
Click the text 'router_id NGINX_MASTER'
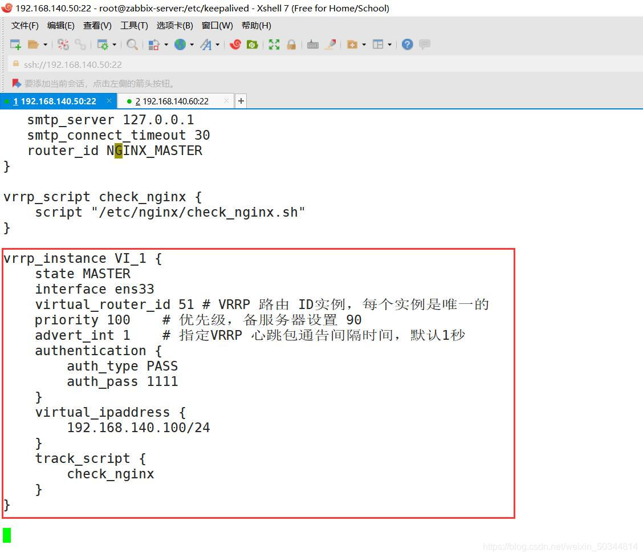pos(115,151)
